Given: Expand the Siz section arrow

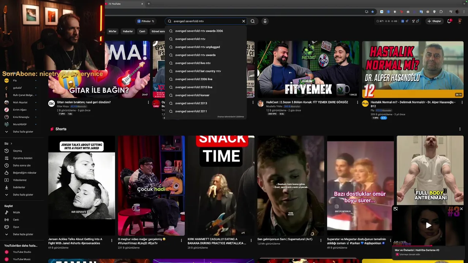Looking at the screenshot, I should click(11, 144).
